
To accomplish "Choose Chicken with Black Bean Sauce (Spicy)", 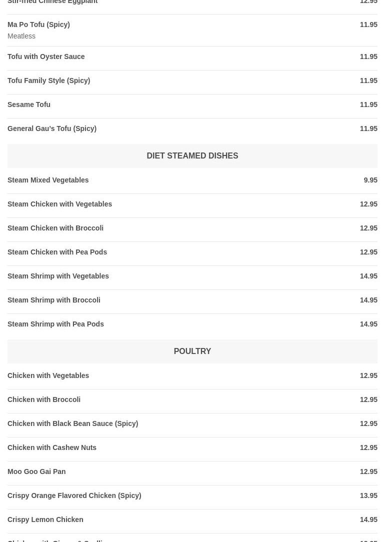I will point(72,423).
